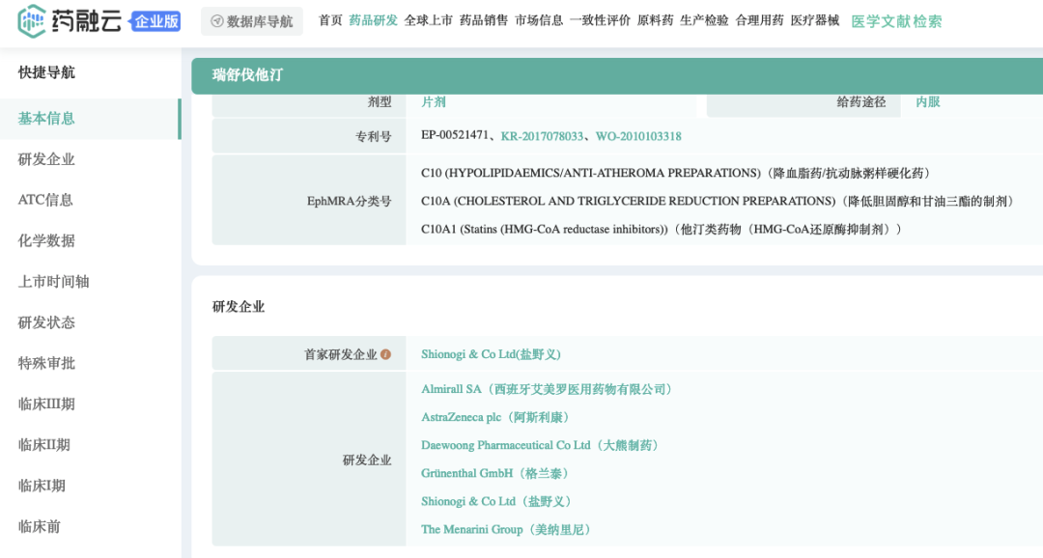
Task: Click the 给药途径 row label
Action: click(861, 101)
